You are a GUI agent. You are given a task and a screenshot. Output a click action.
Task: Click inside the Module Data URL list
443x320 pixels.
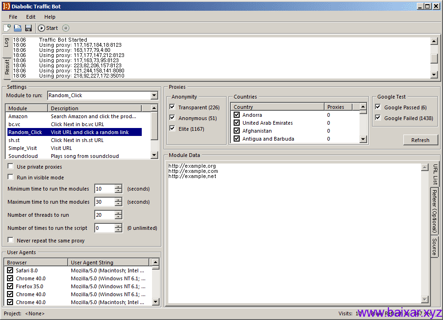pyautogui.click(x=280, y=210)
